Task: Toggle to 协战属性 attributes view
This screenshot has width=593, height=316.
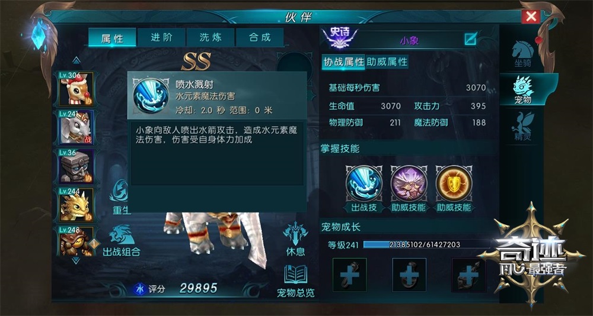Action: point(344,62)
